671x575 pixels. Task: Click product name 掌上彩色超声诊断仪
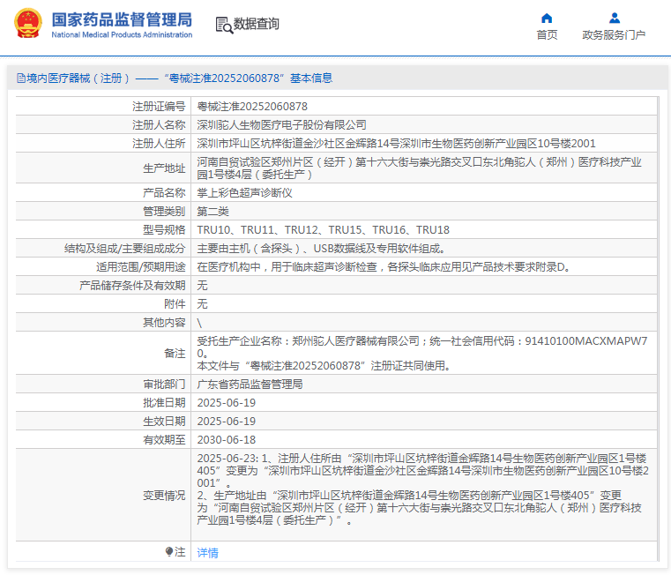[244, 192]
